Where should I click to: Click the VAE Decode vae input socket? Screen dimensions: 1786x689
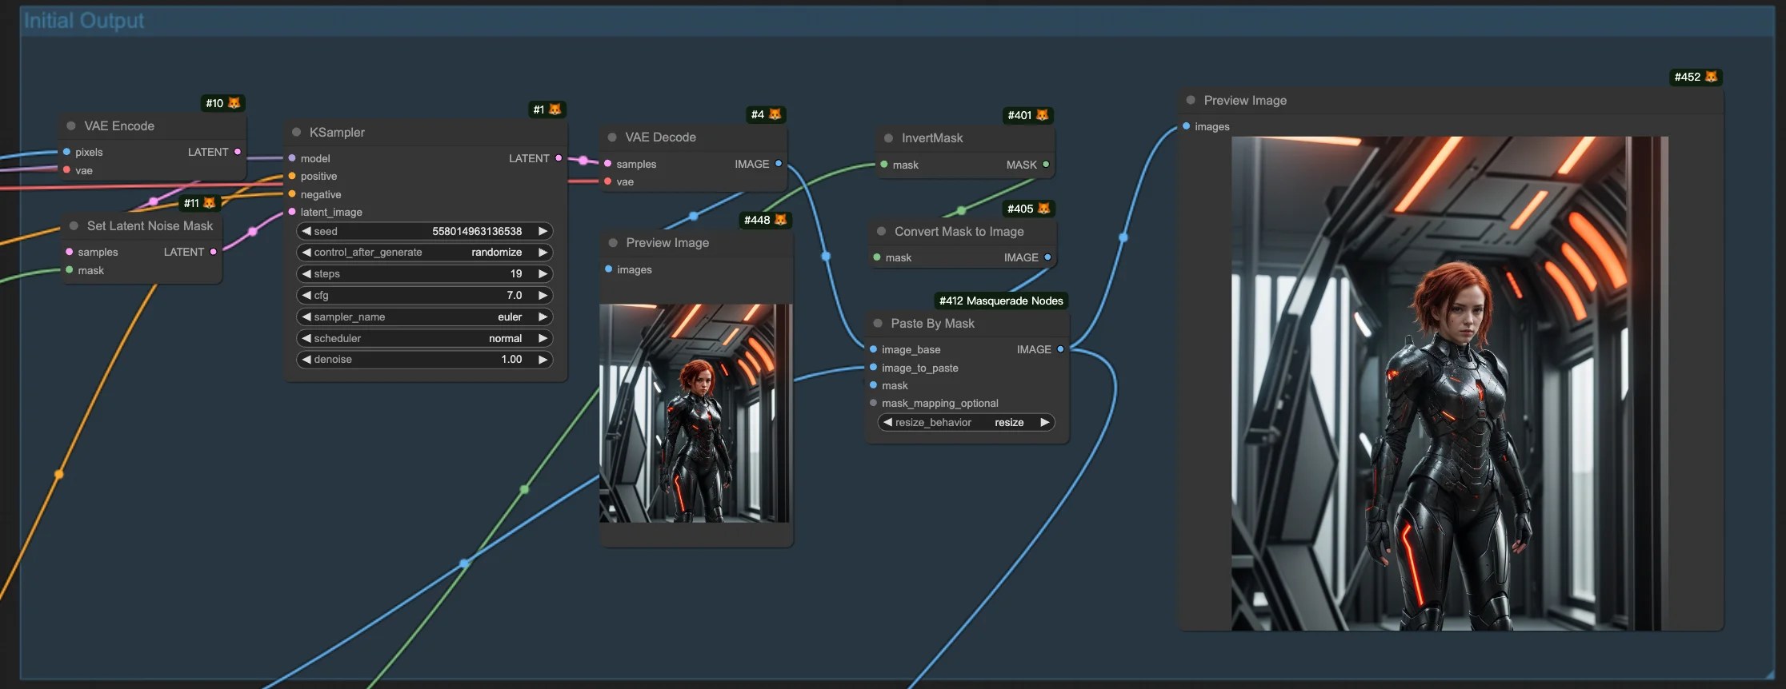pos(608,181)
